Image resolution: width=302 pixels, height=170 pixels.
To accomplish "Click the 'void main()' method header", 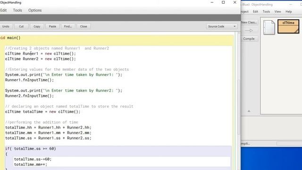I will pyautogui.click(x=10, y=38).
